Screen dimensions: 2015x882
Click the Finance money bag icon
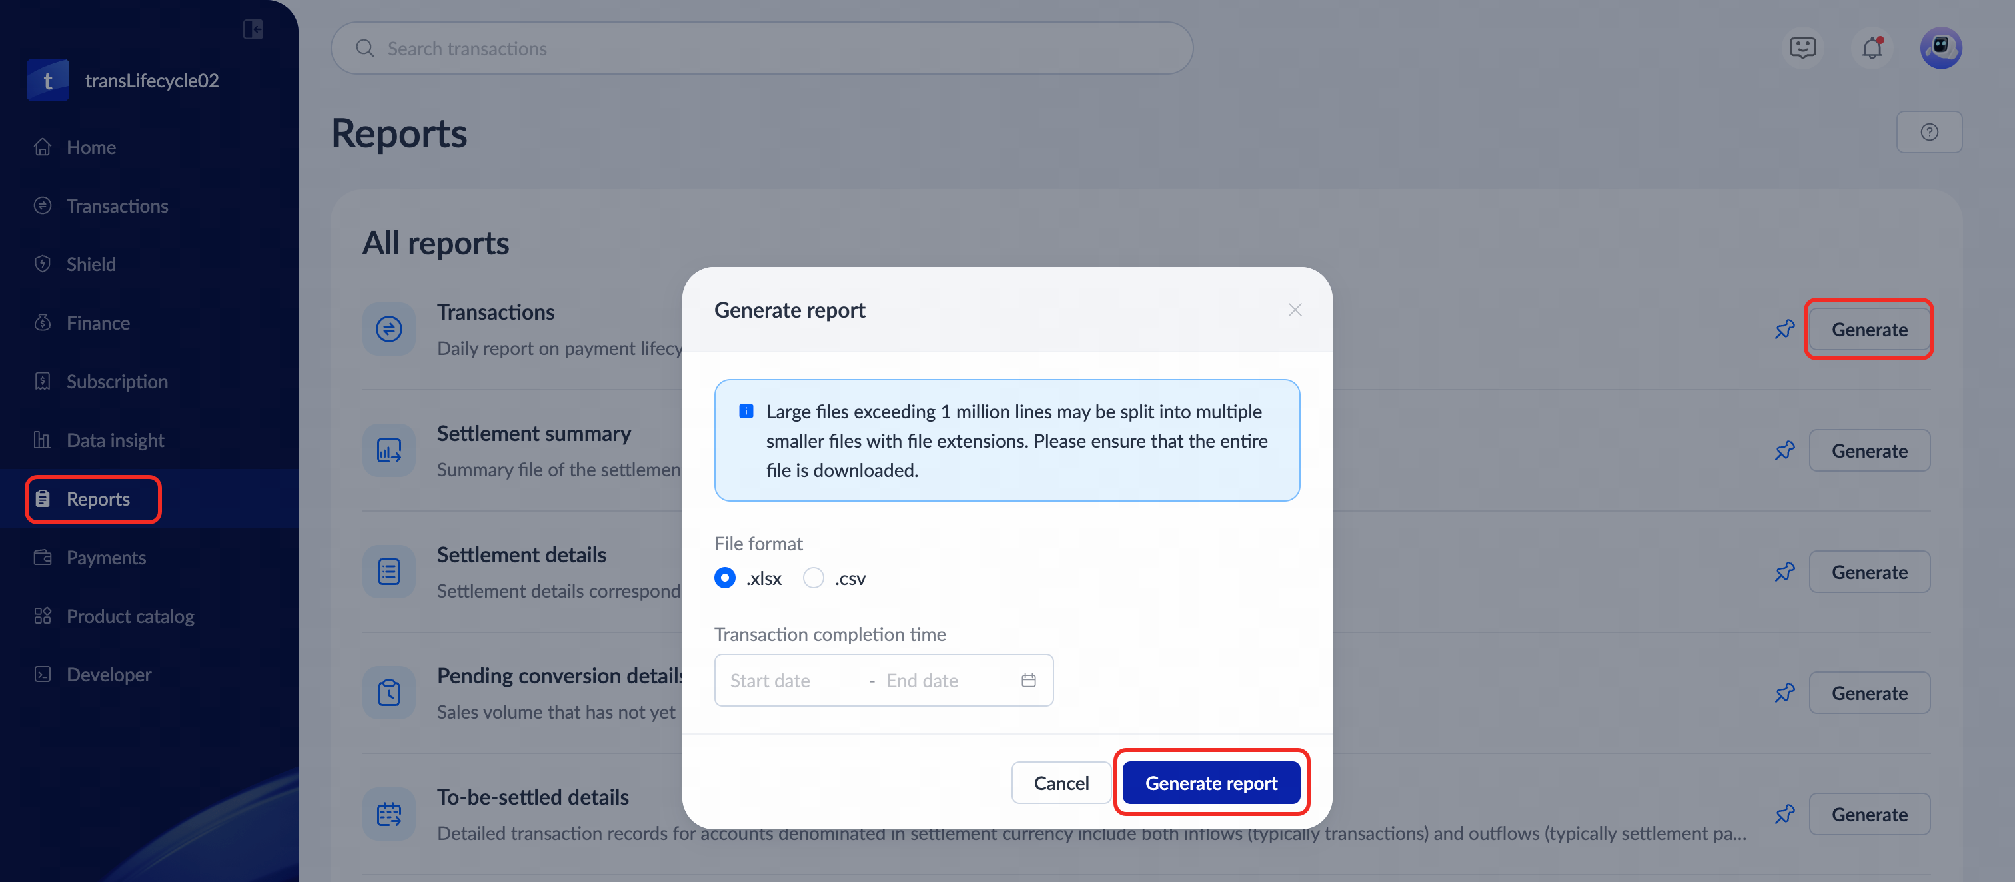point(43,323)
